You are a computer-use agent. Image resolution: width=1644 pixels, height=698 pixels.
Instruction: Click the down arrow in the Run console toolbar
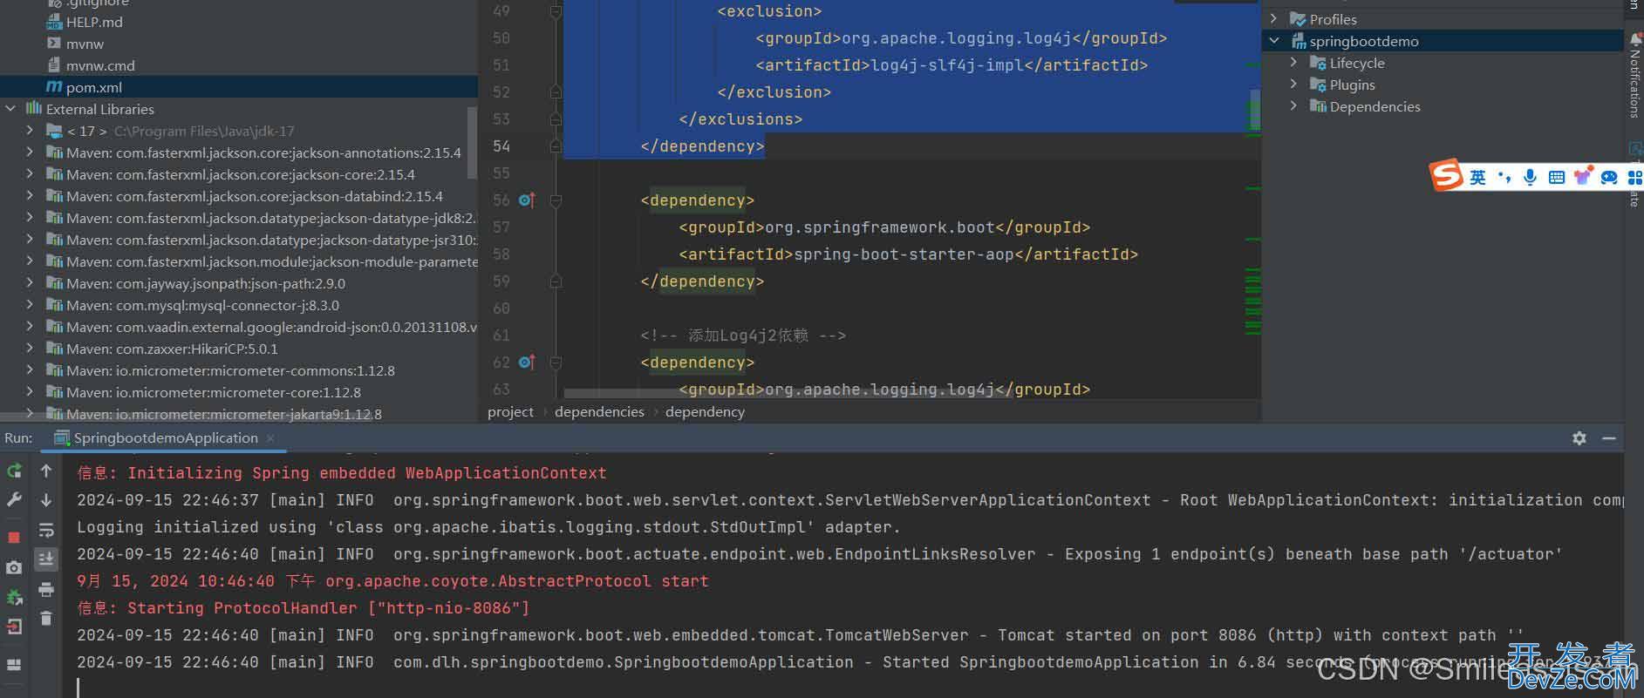(x=46, y=499)
